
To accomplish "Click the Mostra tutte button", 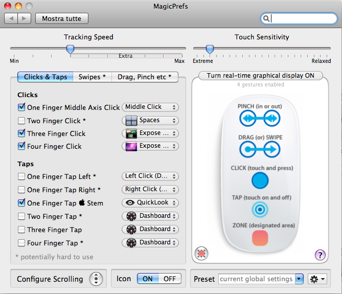I will pyautogui.click(x=62, y=18).
